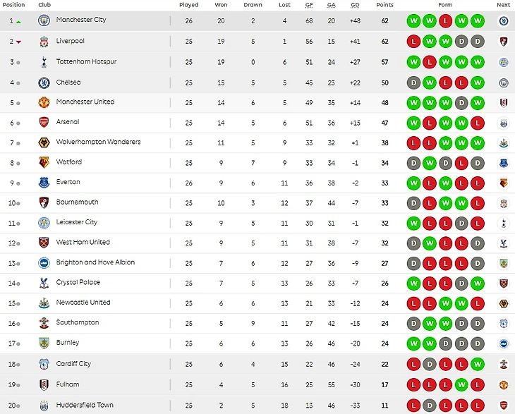Screen dimensions: 515x414
Task: Click Manchester United badge in Fulham's Next column
Action: click(504, 385)
